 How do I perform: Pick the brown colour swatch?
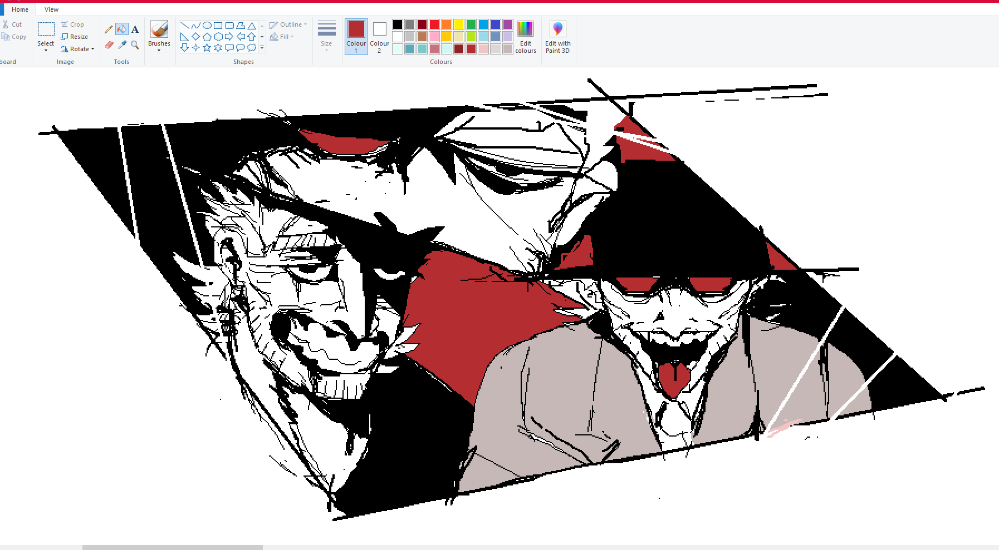[x=422, y=37]
